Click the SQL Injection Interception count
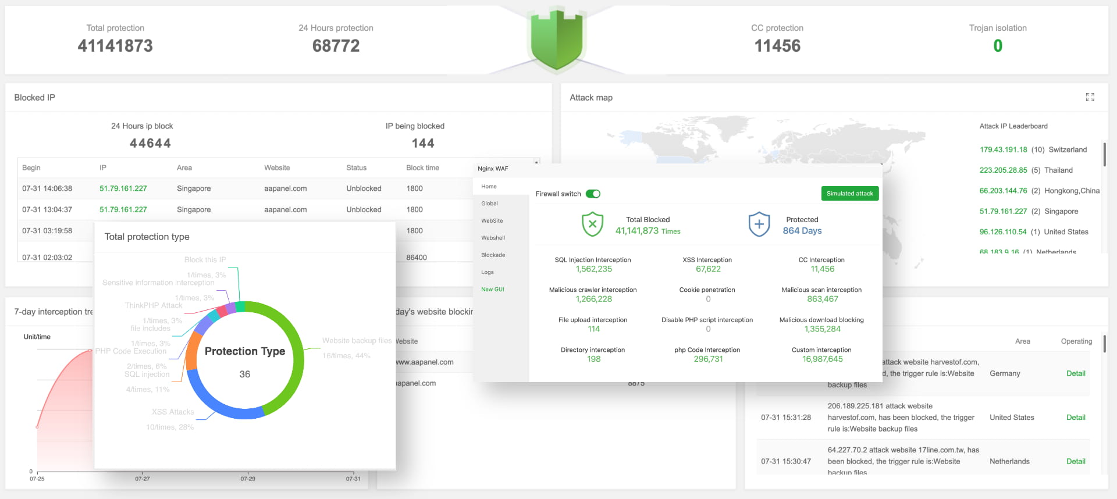1117x499 pixels. click(593, 269)
